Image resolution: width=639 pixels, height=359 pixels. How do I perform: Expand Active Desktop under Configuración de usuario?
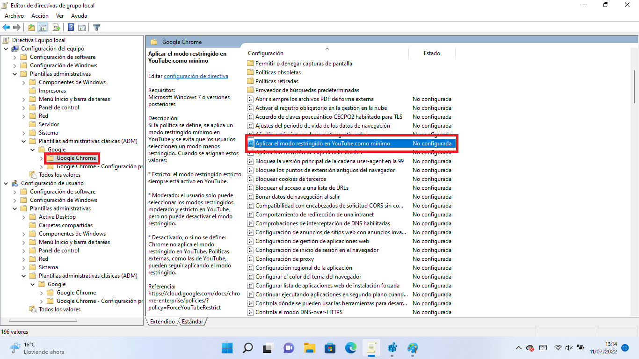click(23, 217)
